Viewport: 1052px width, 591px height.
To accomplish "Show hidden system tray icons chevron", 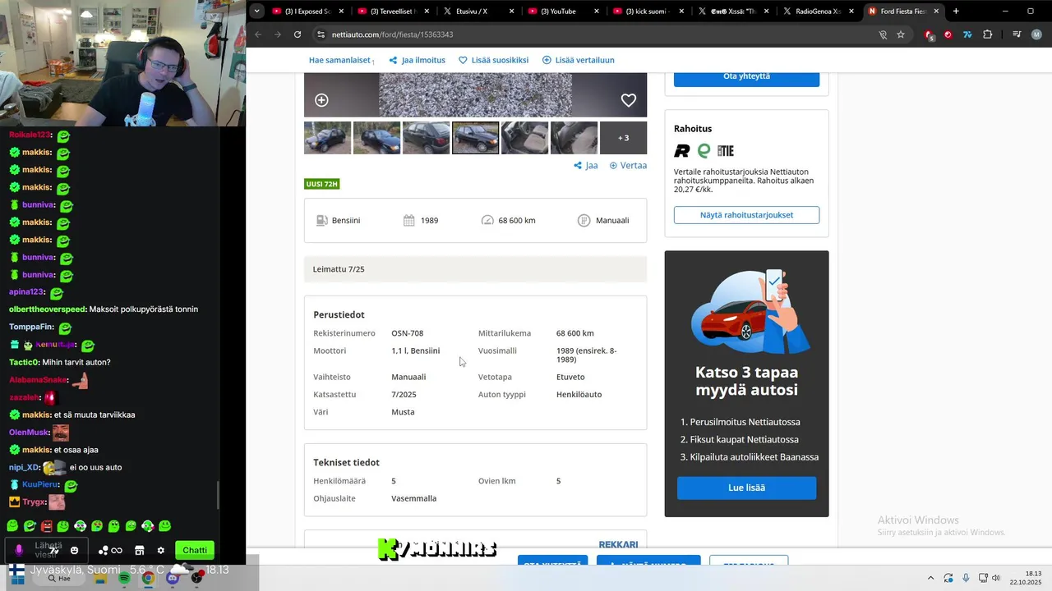I will [930, 578].
